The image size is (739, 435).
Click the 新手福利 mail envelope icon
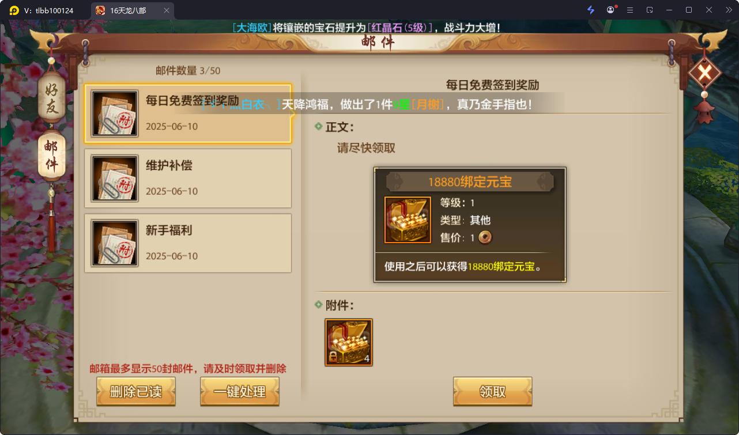115,243
